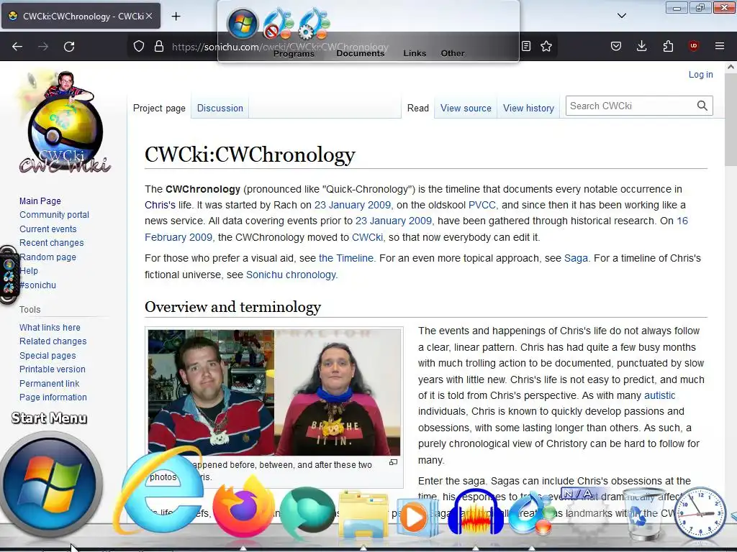Screen dimensions: 737x552
Task: Click top dock icon with red prohibited sign
Action: (279, 24)
